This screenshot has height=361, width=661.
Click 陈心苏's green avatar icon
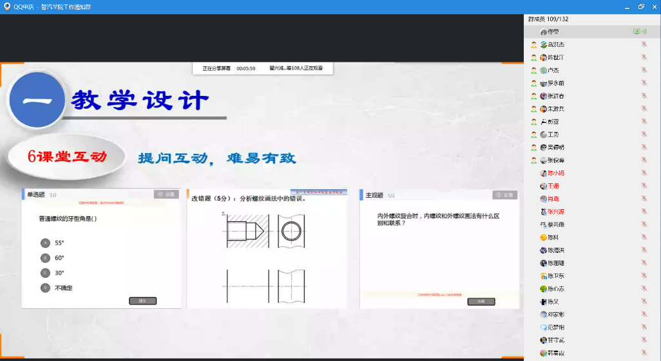(x=544, y=289)
